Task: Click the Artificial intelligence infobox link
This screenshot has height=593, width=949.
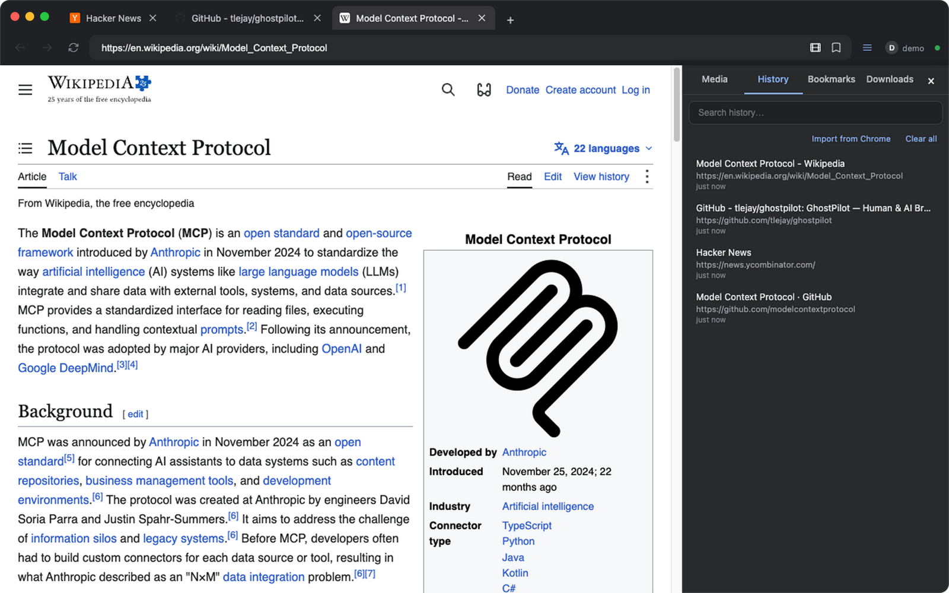Action: 548,506
